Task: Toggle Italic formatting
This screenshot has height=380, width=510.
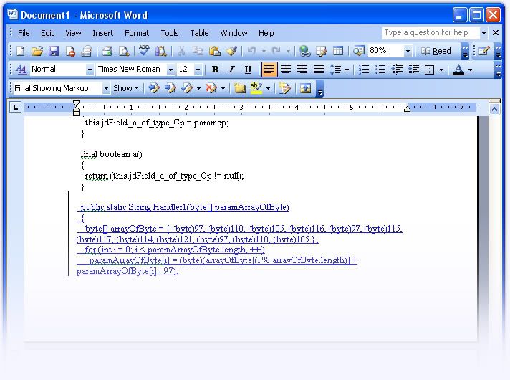Action: click(x=231, y=70)
